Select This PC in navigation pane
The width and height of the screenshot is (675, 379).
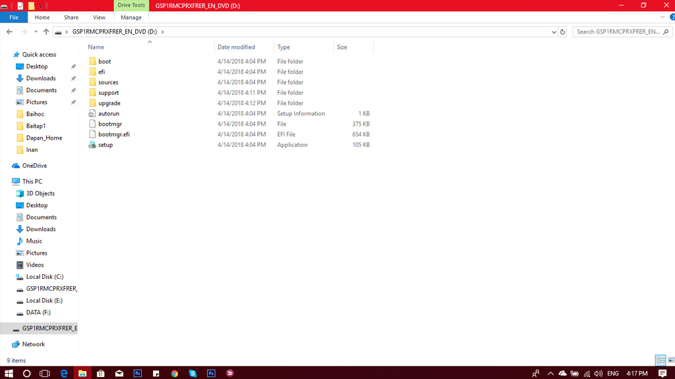point(32,182)
